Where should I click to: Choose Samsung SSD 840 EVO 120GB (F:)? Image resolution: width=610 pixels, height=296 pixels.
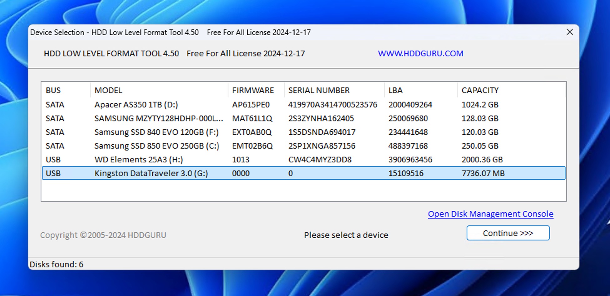click(156, 132)
